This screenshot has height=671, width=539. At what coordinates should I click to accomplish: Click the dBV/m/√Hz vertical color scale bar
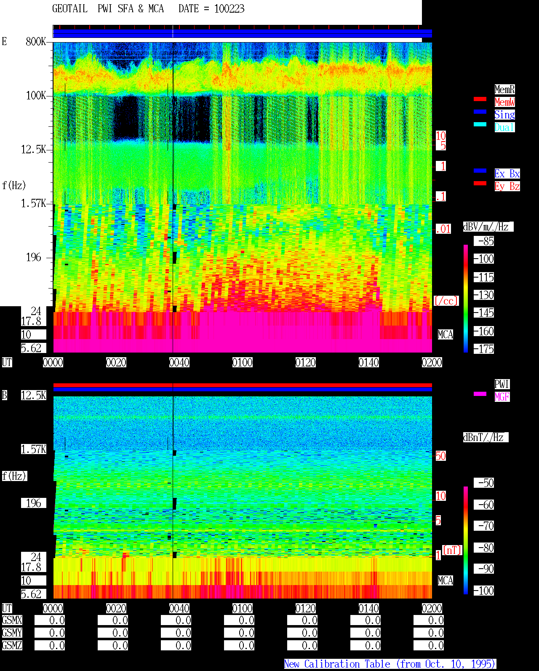point(466,298)
